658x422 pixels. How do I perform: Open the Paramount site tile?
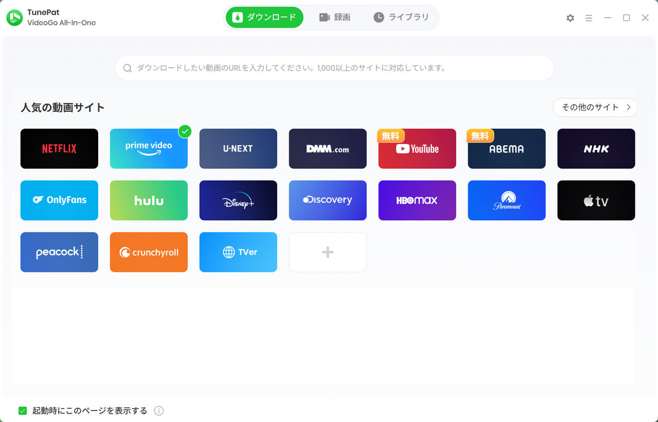[x=507, y=201]
